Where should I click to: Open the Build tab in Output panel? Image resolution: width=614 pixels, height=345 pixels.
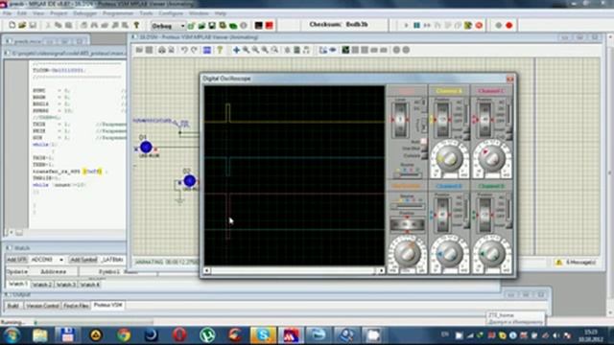(x=12, y=306)
